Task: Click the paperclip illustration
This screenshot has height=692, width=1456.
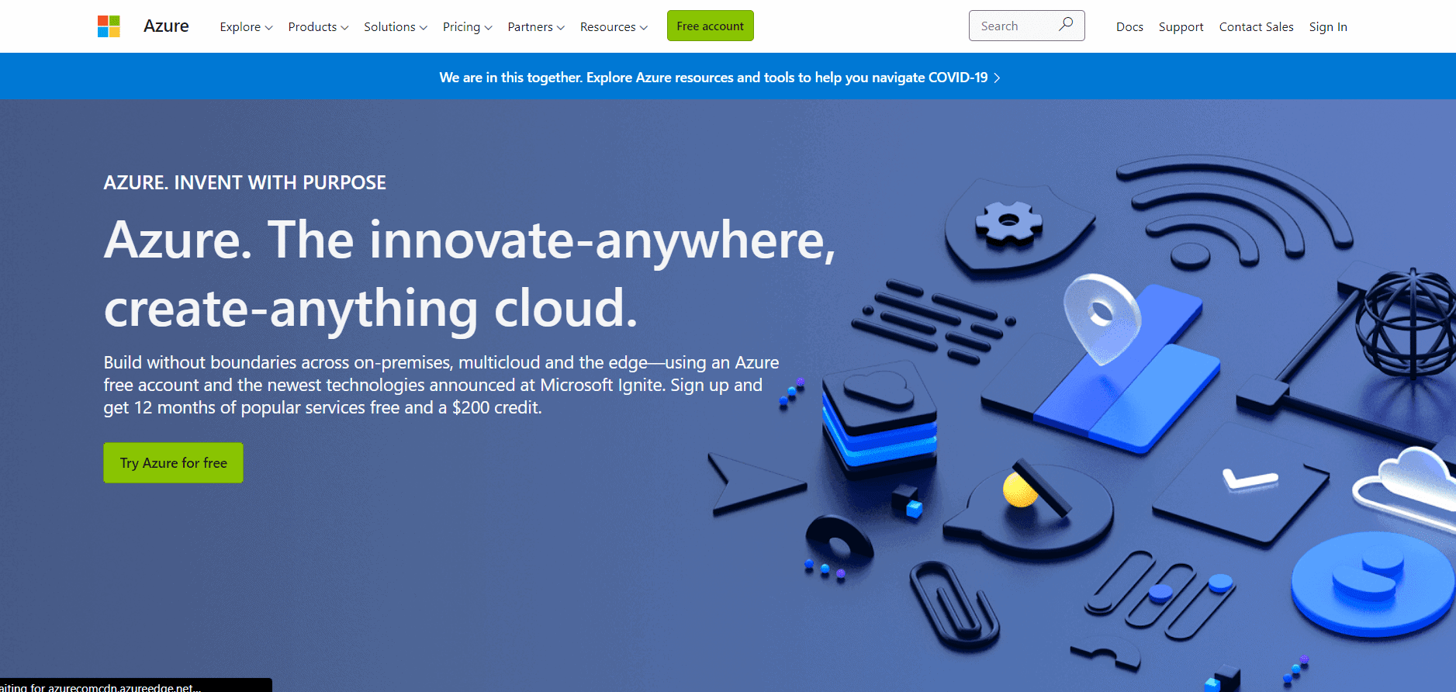Action: (x=953, y=607)
